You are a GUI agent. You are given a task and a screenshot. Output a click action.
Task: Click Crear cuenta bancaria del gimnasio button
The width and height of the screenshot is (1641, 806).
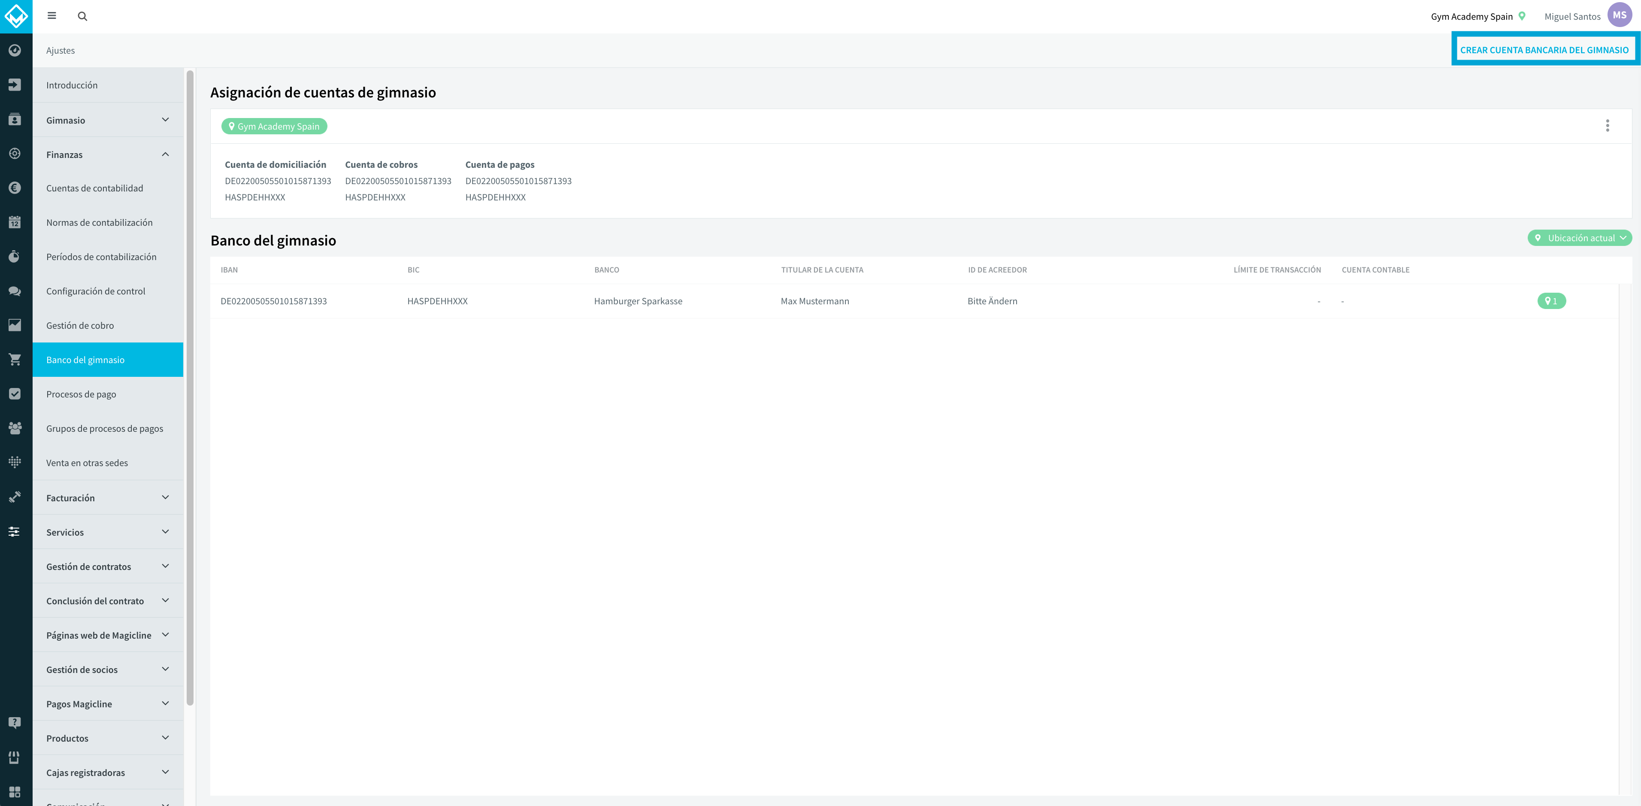1544,50
